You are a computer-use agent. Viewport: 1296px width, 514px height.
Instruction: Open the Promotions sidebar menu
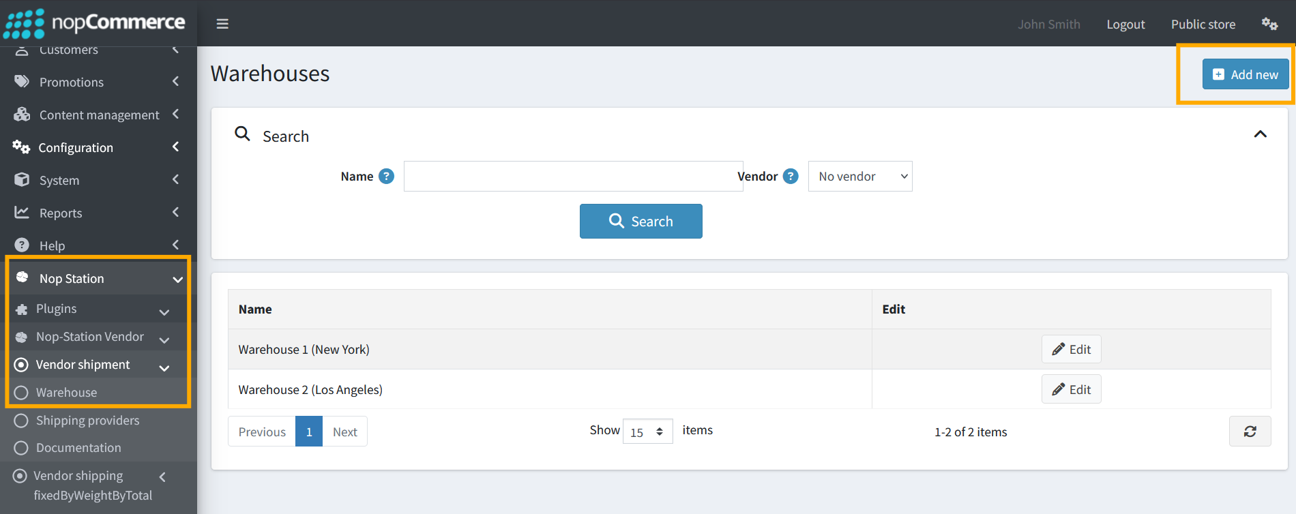(98, 82)
